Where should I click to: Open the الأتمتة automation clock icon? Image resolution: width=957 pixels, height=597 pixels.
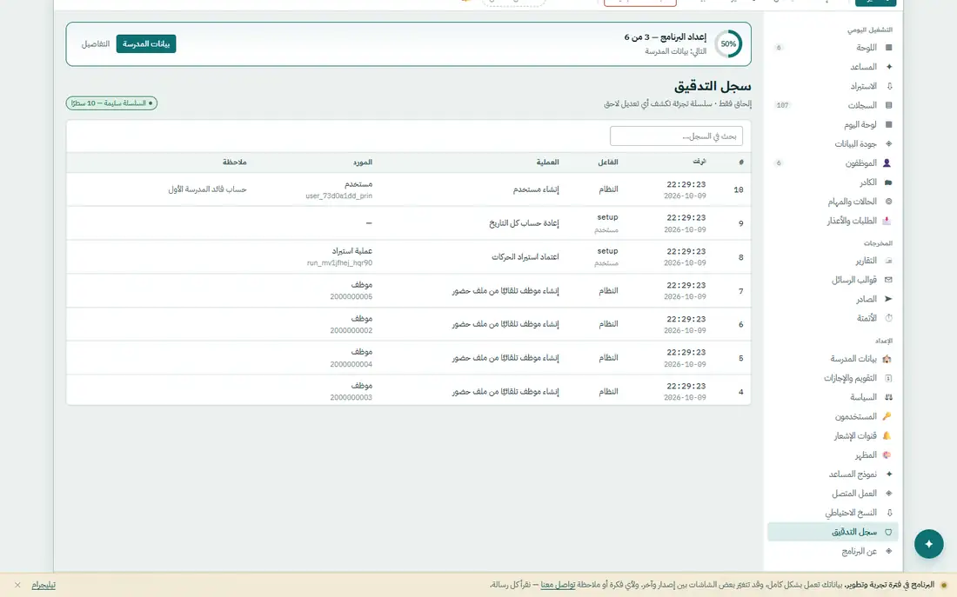[888, 318]
